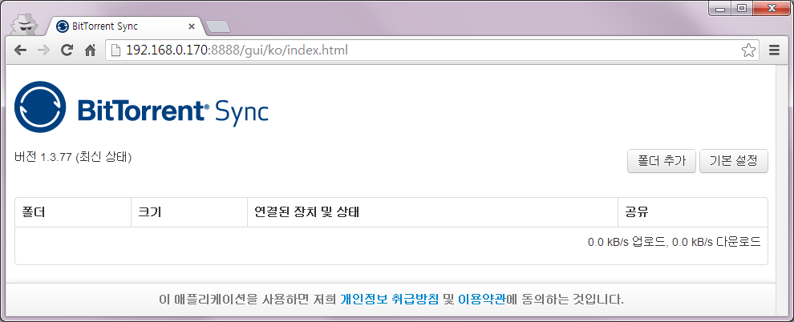The image size is (794, 322).
Task: Click the BitTorrent Sync logo
Action: click(141, 108)
